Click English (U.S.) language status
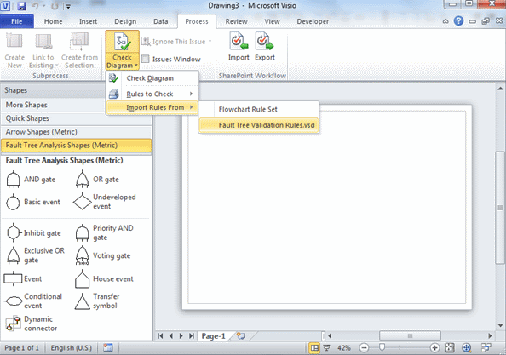Image resolution: width=506 pixels, height=355 pixels. tap(72, 348)
